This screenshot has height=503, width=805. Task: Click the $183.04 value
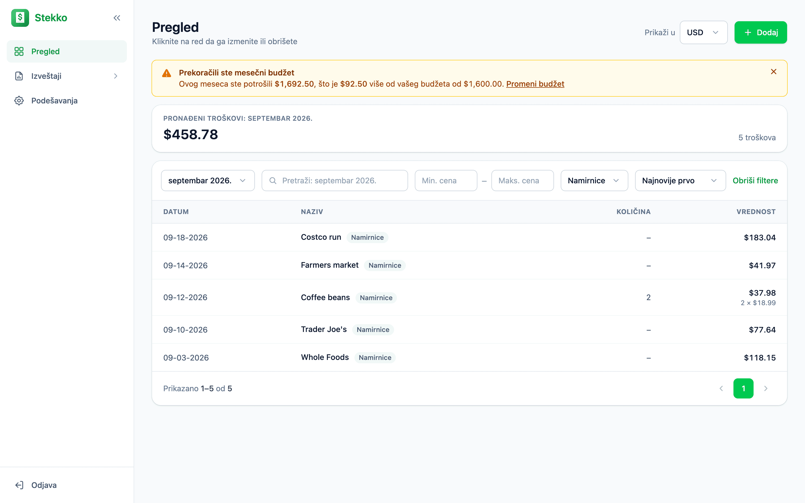[x=760, y=238]
